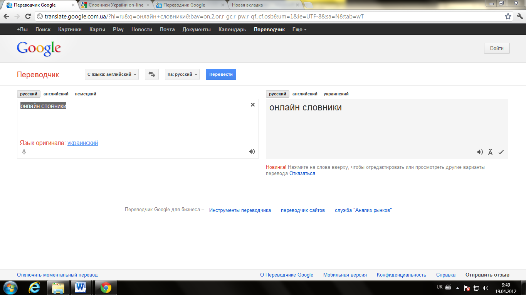The height and width of the screenshot is (295, 526).
Task: Rate the translation with the checkmark icon
Action: pos(501,152)
